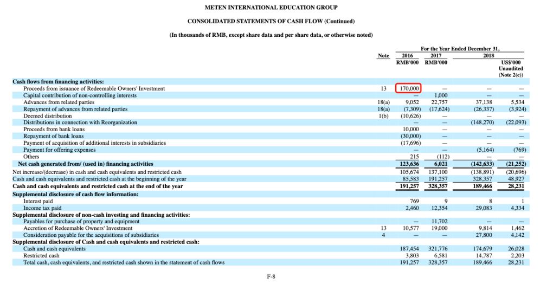This screenshot has width=540, height=284.
Task: Select "Total cash, cash equivalents, and restricted cash" row label
Action: point(124,262)
